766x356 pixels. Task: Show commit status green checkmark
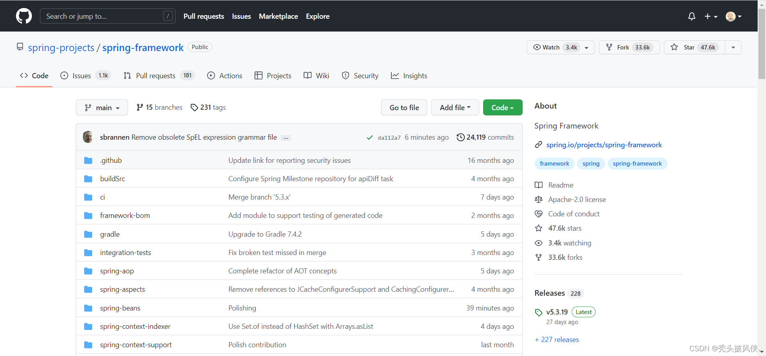coord(370,137)
